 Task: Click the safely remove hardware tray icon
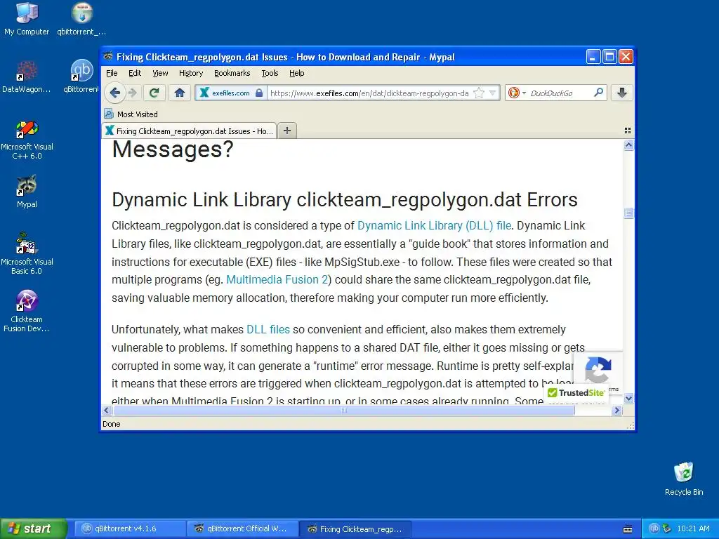point(666,528)
